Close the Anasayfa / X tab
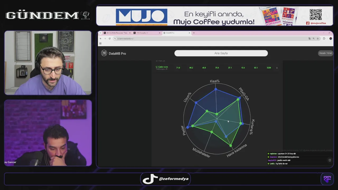This screenshot has width=338, height=190. click(x=159, y=33)
